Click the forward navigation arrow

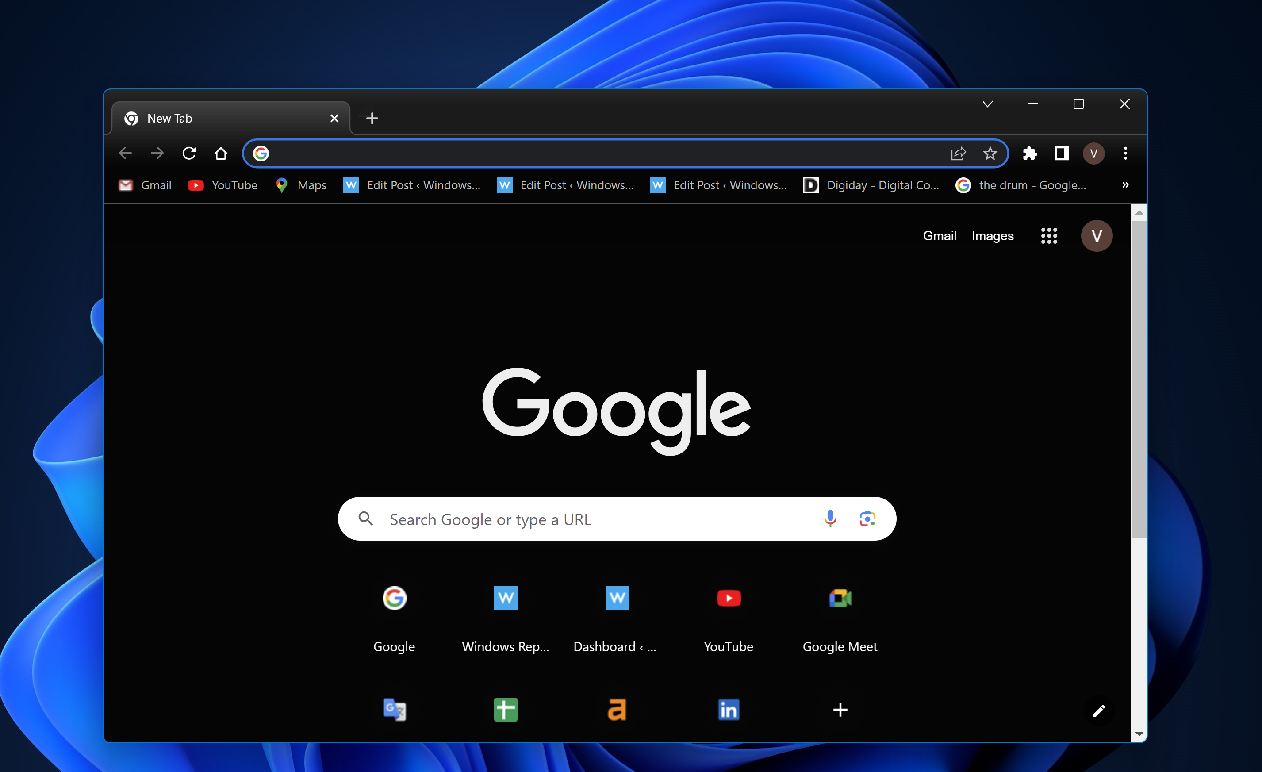click(157, 153)
